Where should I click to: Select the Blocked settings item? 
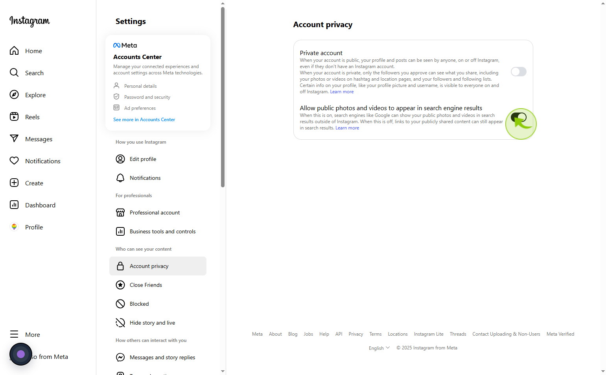click(x=158, y=304)
